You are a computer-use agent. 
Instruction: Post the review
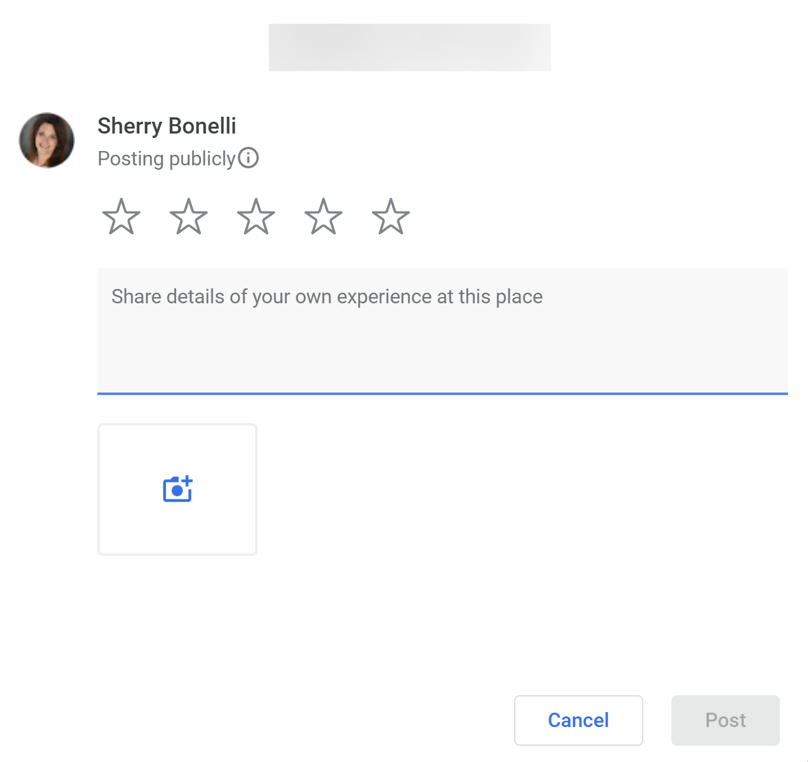(725, 720)
